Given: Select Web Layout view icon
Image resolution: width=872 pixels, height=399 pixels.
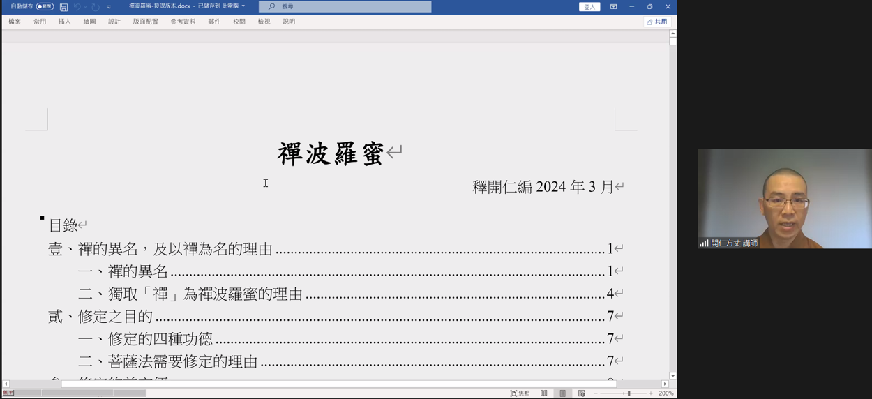Looking at the screenshot, I should pyautogui.click(x=581, y=393).
